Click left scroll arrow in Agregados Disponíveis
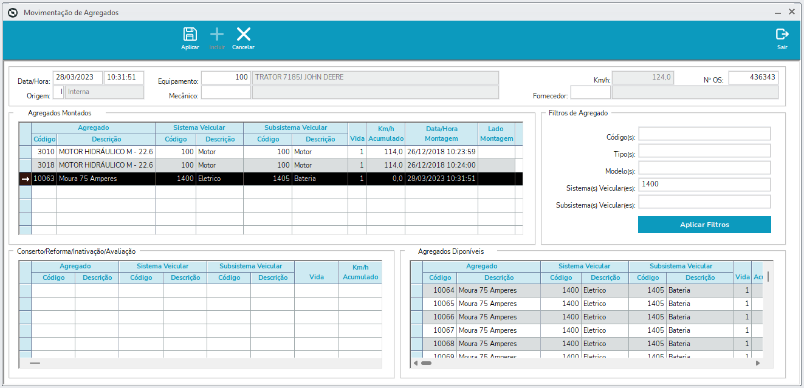804x388 pixels. point(416,363)
